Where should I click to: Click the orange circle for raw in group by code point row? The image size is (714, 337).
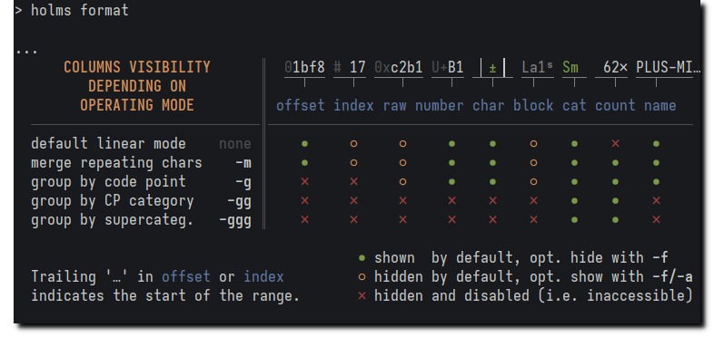click(x=402, y=182)
